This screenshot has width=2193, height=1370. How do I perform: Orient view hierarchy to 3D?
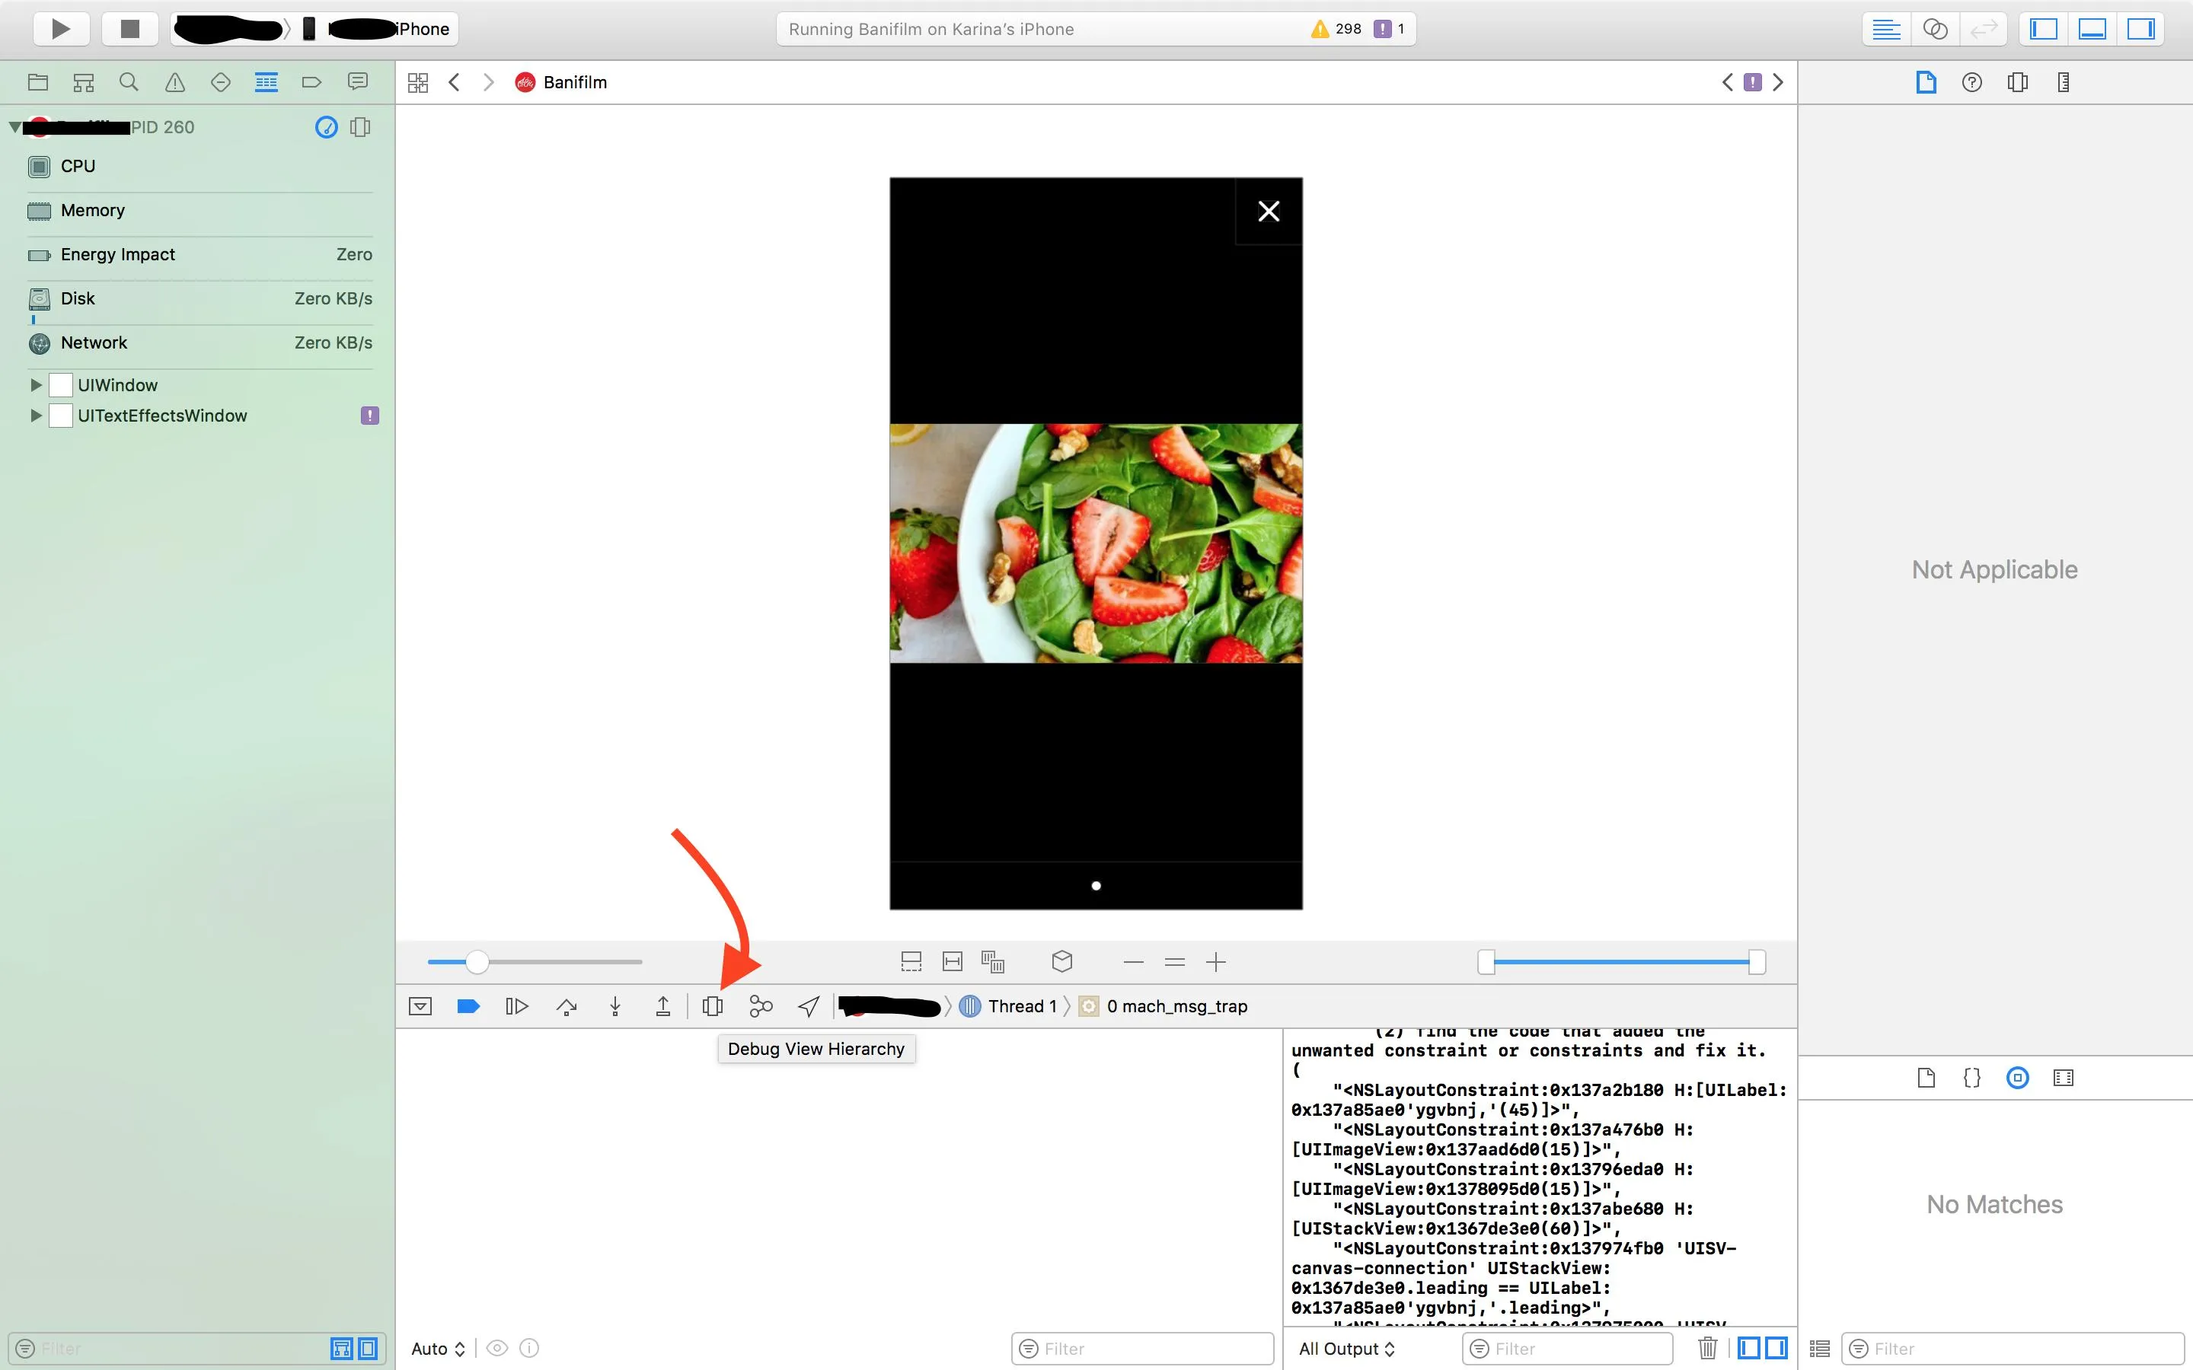click(x=1062, y=961)
